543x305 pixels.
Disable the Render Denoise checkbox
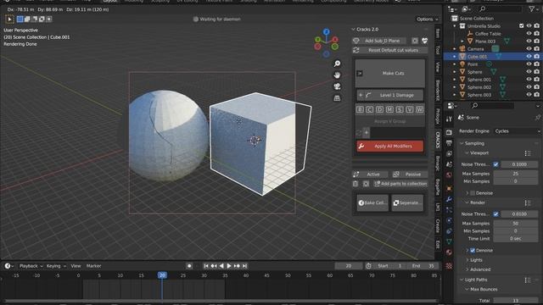coord(473,251)
